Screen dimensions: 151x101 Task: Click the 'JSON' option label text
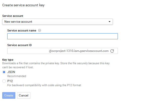click(x=11, y=72)
